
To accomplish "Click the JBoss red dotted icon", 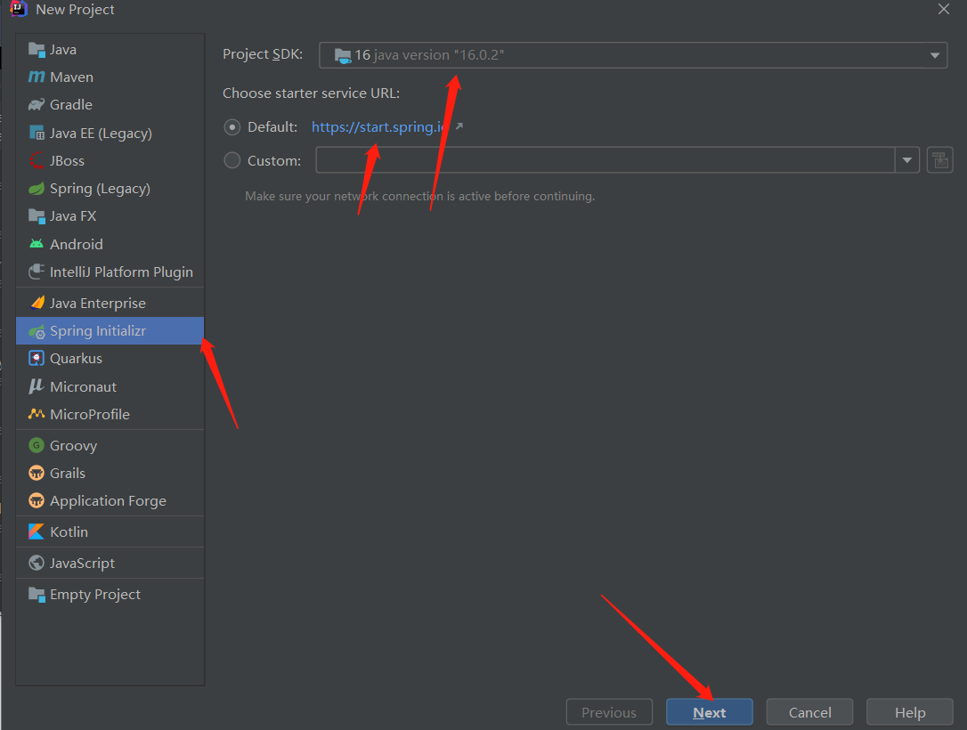I will click(x=37, y=160).
